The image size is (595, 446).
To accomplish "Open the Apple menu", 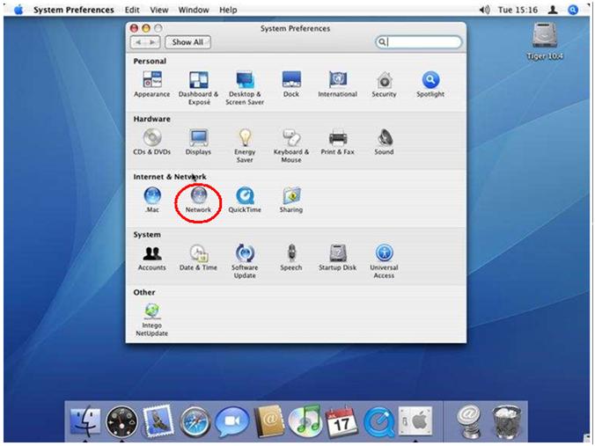I will coord(18,10).
